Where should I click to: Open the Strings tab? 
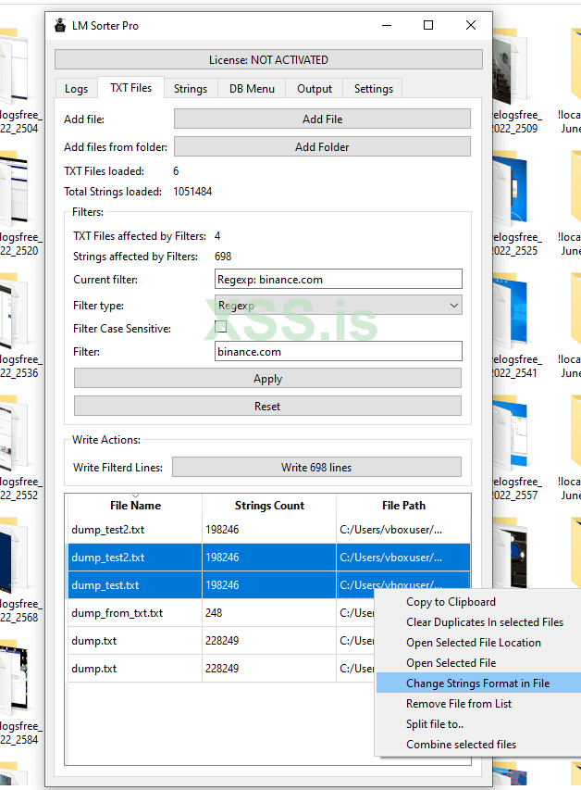coord(191,89)
